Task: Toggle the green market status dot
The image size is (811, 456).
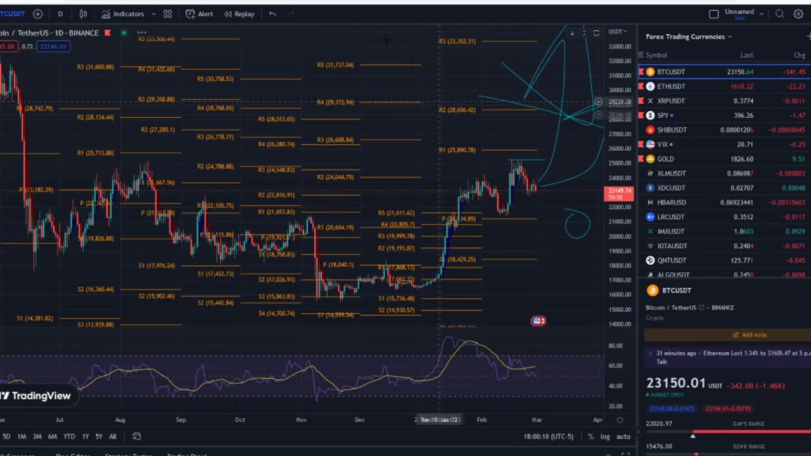Action: [124, 33]
